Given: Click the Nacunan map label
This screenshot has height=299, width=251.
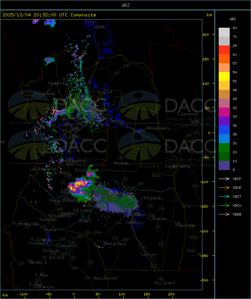Looking at the screenshot, I should pos(121,163).
